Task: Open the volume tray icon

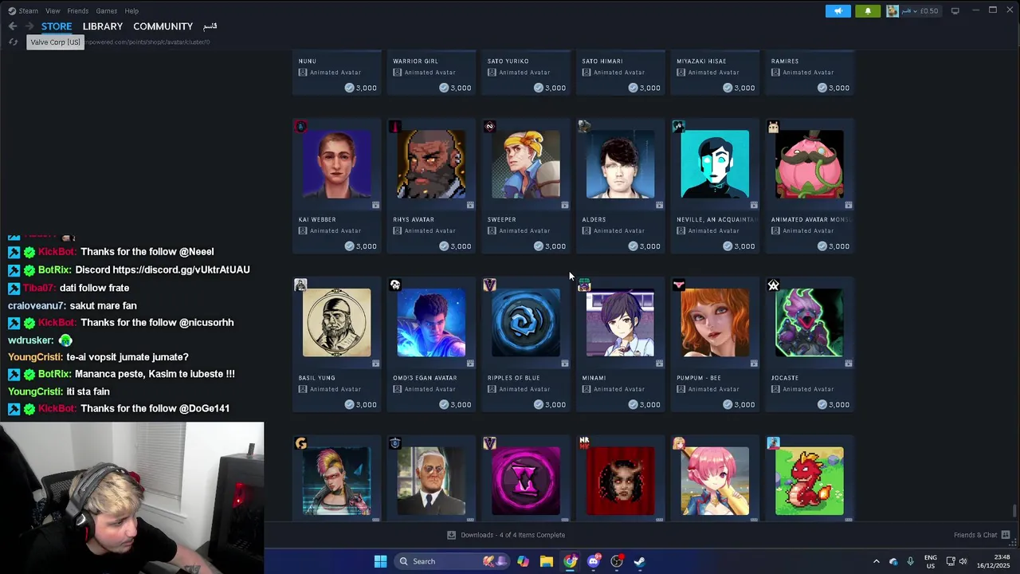Action: (x=963, y=561)
